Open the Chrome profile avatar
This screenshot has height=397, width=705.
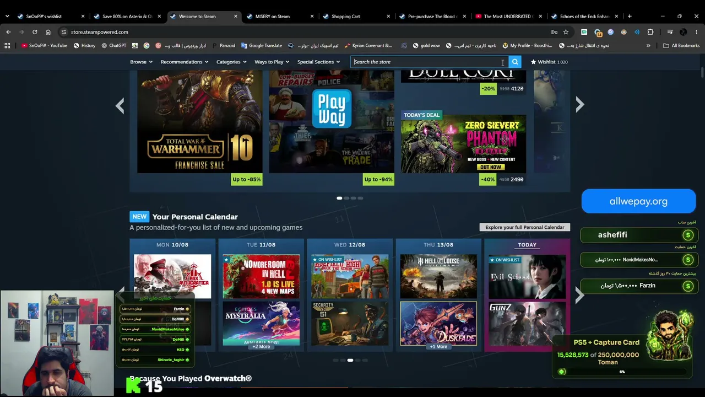click(x=684, y=32)
